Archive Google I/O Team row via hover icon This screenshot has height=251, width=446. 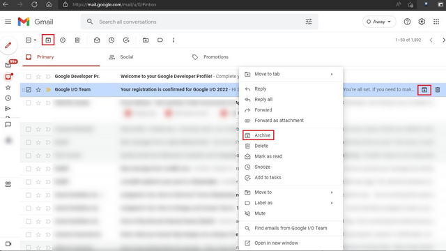coord(424,90)
